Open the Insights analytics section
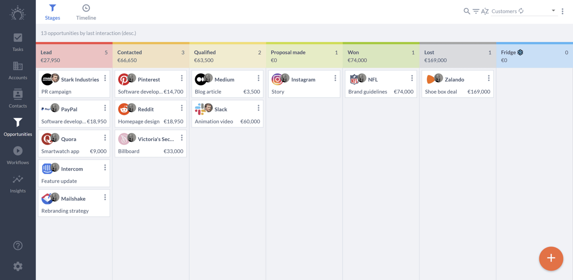 [18, 183]
